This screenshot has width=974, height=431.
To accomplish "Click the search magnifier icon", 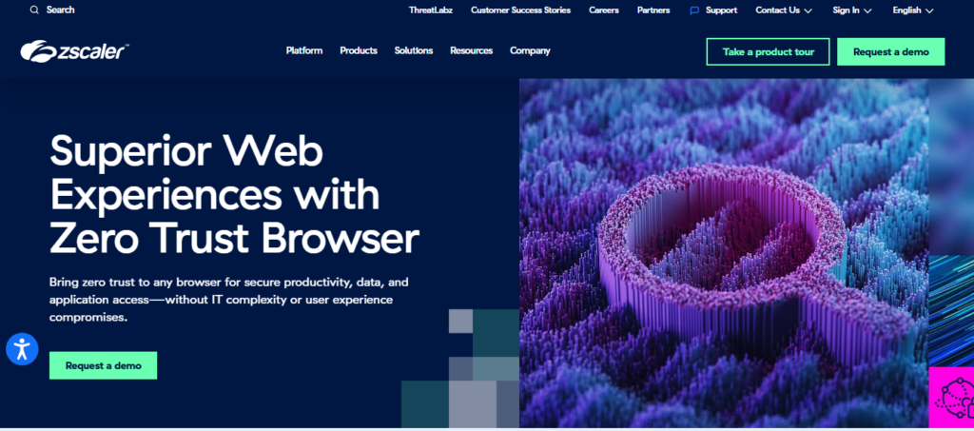I will point(34,10).
